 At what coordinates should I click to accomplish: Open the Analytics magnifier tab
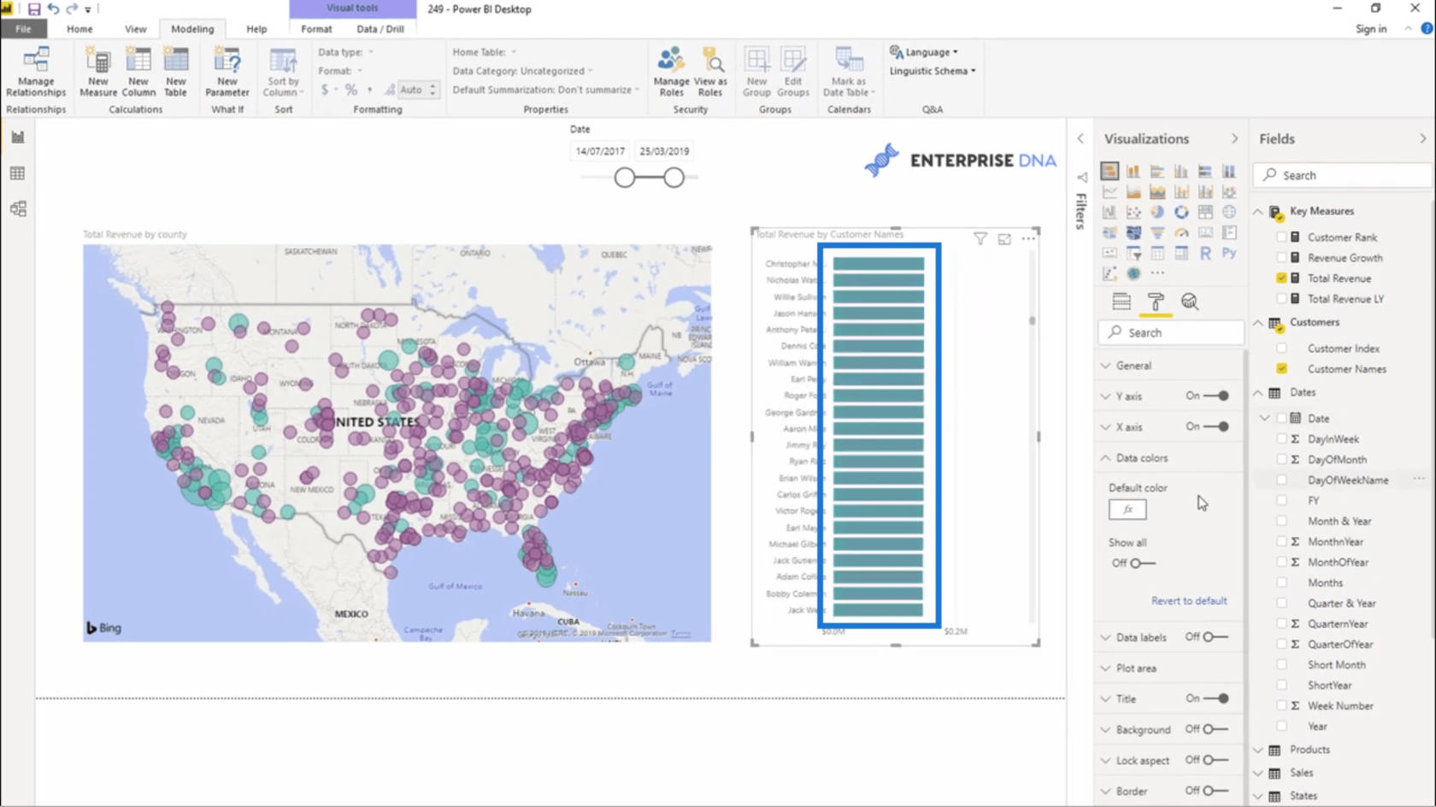(x=1189, y=301)
